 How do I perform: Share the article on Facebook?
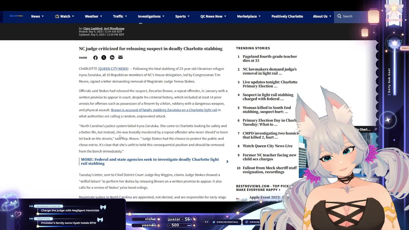pyautogui.click(x=95, y=57)
